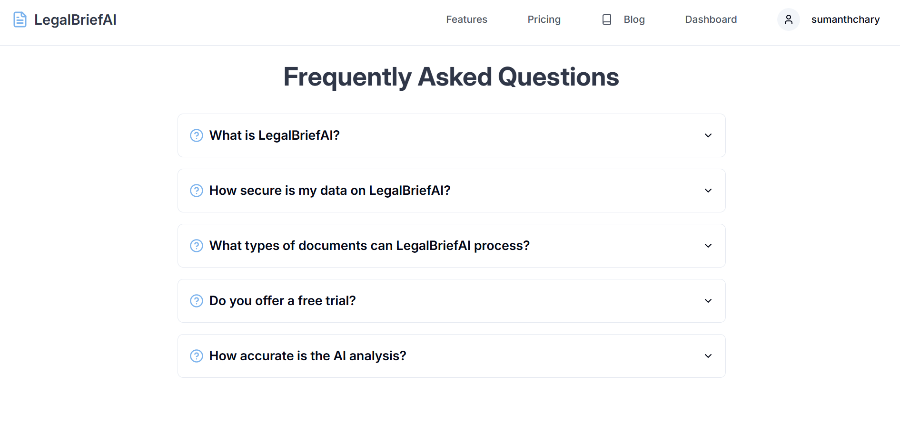
Task: Expand 'What is LegalBriefAI?' chevron
Action: (x=708, y=135)
